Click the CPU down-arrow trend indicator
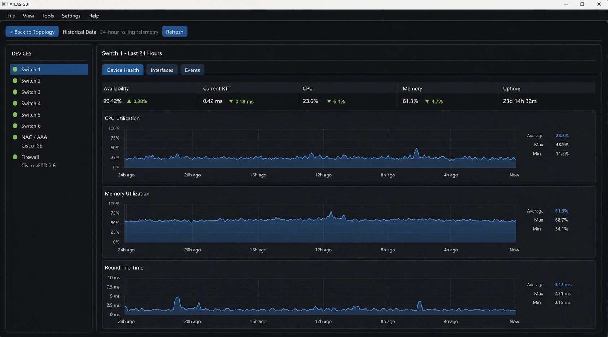608x337 pixels. 329,101
